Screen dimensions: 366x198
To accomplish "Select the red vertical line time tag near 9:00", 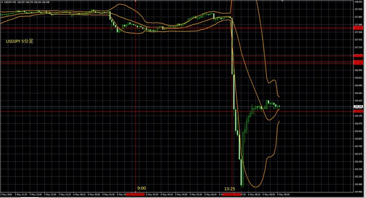I will point(135,194).
